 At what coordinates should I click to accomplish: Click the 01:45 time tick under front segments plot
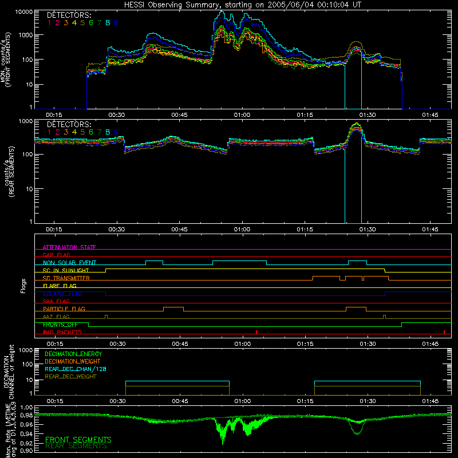430,115
